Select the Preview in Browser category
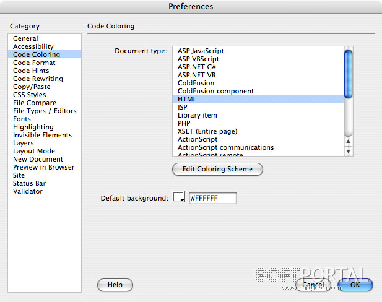 [x=43, y=167]
